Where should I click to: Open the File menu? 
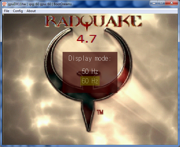[x=7, y=11]
